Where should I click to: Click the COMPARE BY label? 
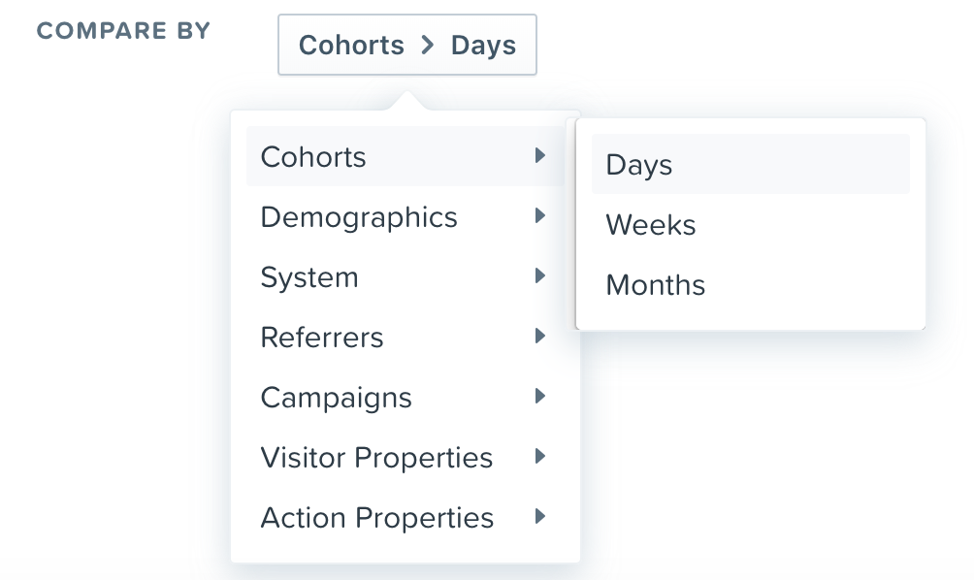(123, 31)
